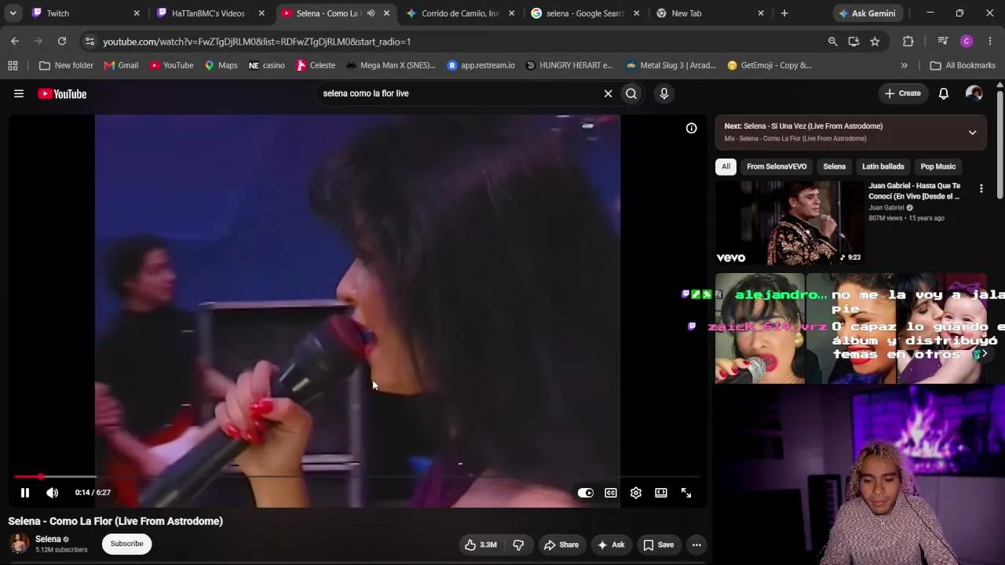This screenshot has width=1005, height=565.
Task: Reload the current page
Action: click(62, 41)
